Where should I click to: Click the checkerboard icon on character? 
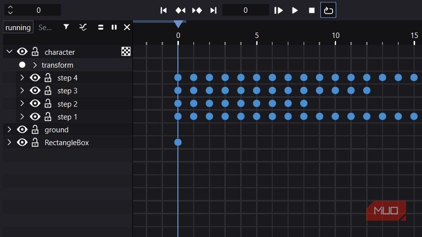pyautogui.click(x=126, y=51)
